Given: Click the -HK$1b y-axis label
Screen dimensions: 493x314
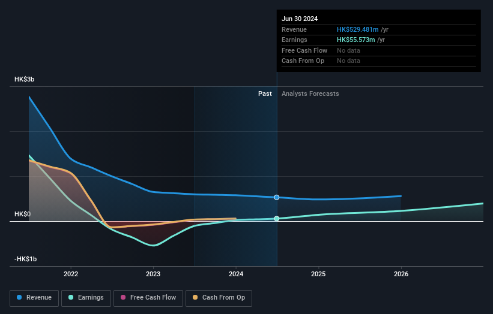Looking at the screenshot, I should [x=25, y=259].
